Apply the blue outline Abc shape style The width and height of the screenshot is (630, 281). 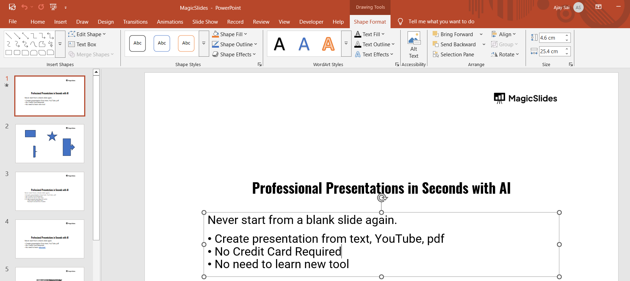point(162,43)
